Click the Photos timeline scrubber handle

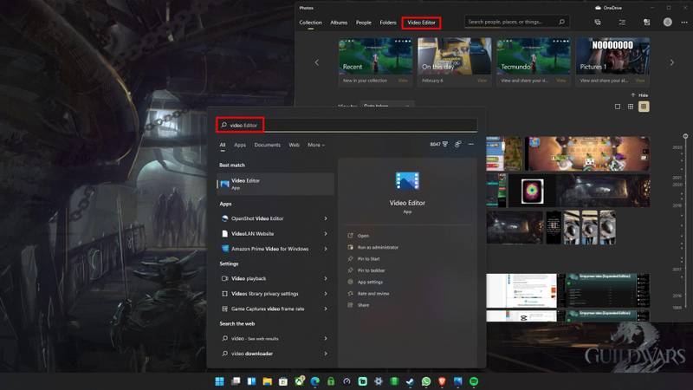pyautogui.click(x=685, y=136)
